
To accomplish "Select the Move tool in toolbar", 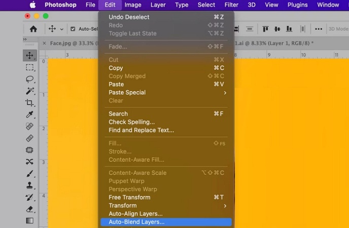I will pyautogui.click(x=30, y=55).
